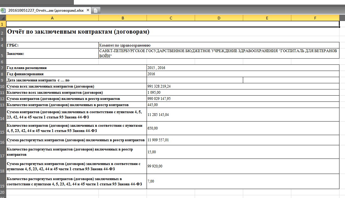The height and width of the screenshot is (198, 345).
Task: Click the value '1 095,00'
Action: click(x=154, y=93)
